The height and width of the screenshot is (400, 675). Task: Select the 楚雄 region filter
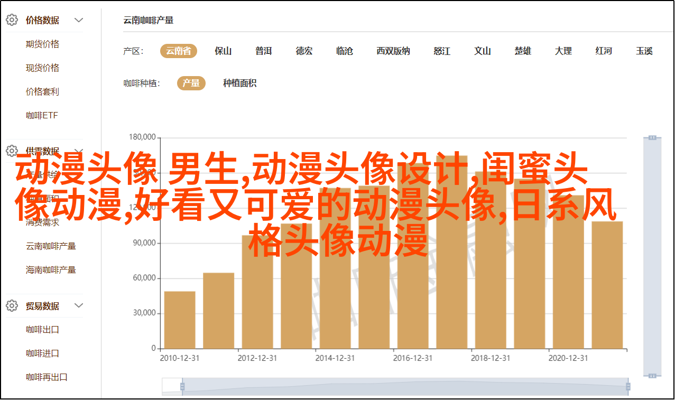(523, 51)
